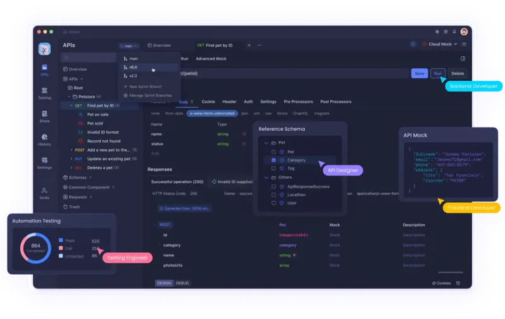The width and height of the screenshot is (505, 319).
Task: Select x-www-form-urlencoded body type
Action: 212,114
